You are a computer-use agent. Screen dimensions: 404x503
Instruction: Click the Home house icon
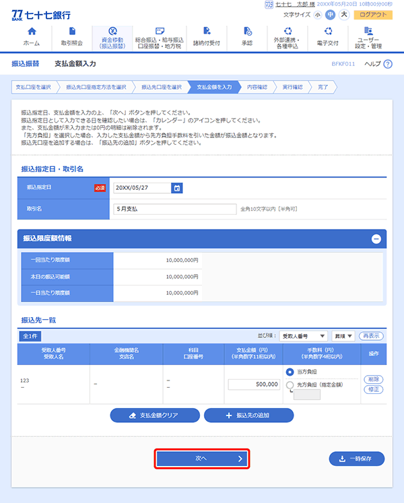[31, 32]
